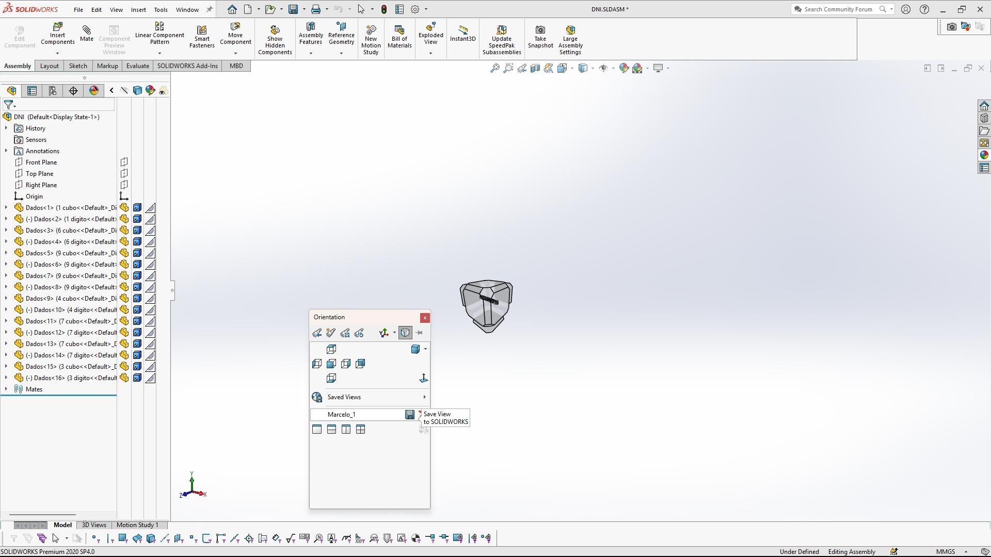Select the Front view cube
Screen dimensions: 991x557
pos(331,364)
